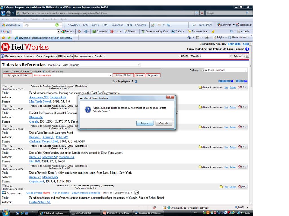The width and height of the screenshot is (289, 216).
Task: Click the Borrar button
Action: coord(140,75)
